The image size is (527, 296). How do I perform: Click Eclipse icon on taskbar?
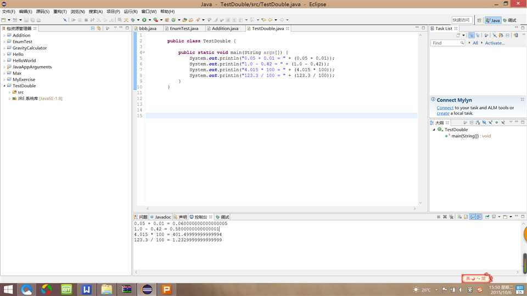click(147, 289)
